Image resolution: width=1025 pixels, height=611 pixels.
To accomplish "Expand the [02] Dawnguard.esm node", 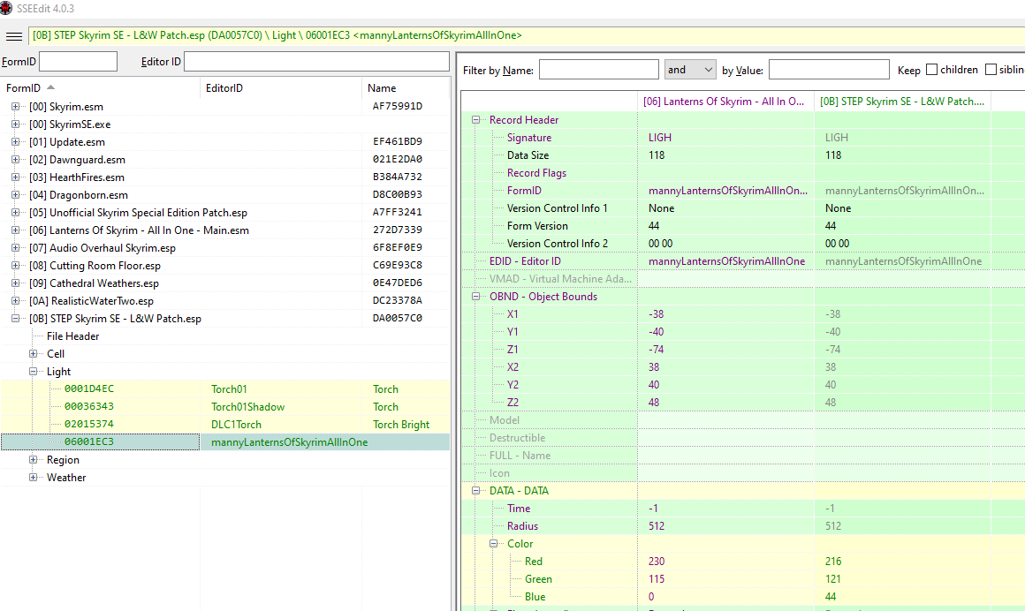I will [x=15, y=160].
